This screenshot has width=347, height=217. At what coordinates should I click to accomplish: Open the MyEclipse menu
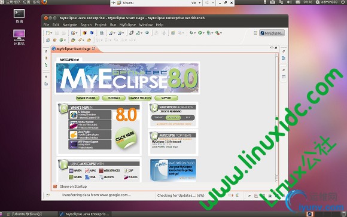pos(127,25)
